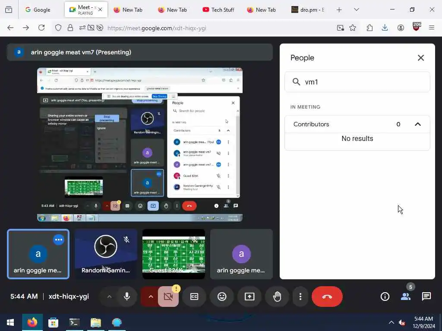Click the Contributors section header
This screenshot has width=442, height=331.
point(357,124)
